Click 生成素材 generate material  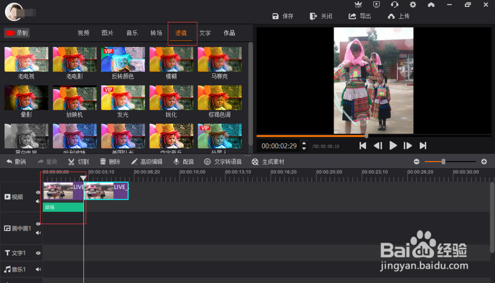(268, 162)
